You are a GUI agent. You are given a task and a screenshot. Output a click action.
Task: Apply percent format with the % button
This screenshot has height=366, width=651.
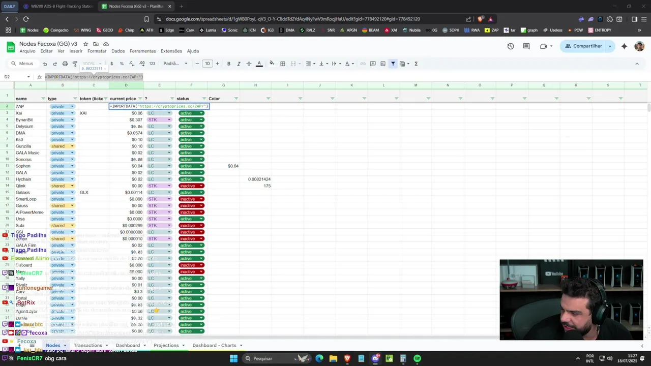[122, 64]
